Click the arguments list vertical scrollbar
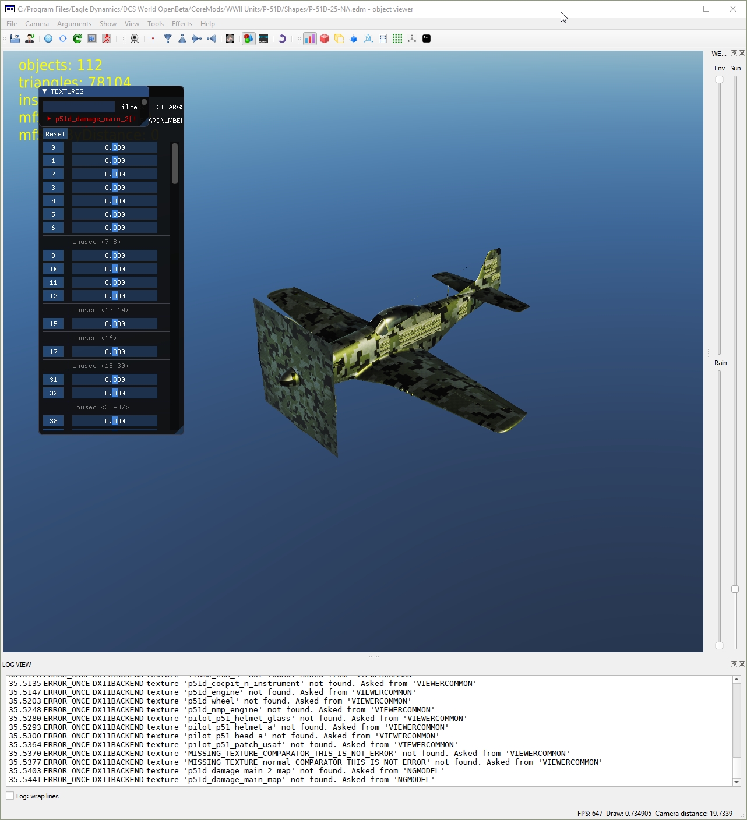The image size is (747, 820). [x=175, y=164]
